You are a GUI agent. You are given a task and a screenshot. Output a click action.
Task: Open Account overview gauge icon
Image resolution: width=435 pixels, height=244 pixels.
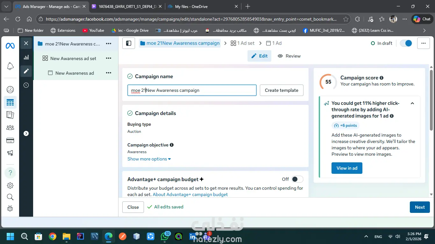pyautogui.click(x=10, y=90)
